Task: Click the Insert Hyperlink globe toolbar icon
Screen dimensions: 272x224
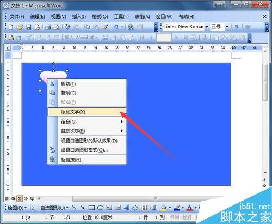Action: click(131, 27)
